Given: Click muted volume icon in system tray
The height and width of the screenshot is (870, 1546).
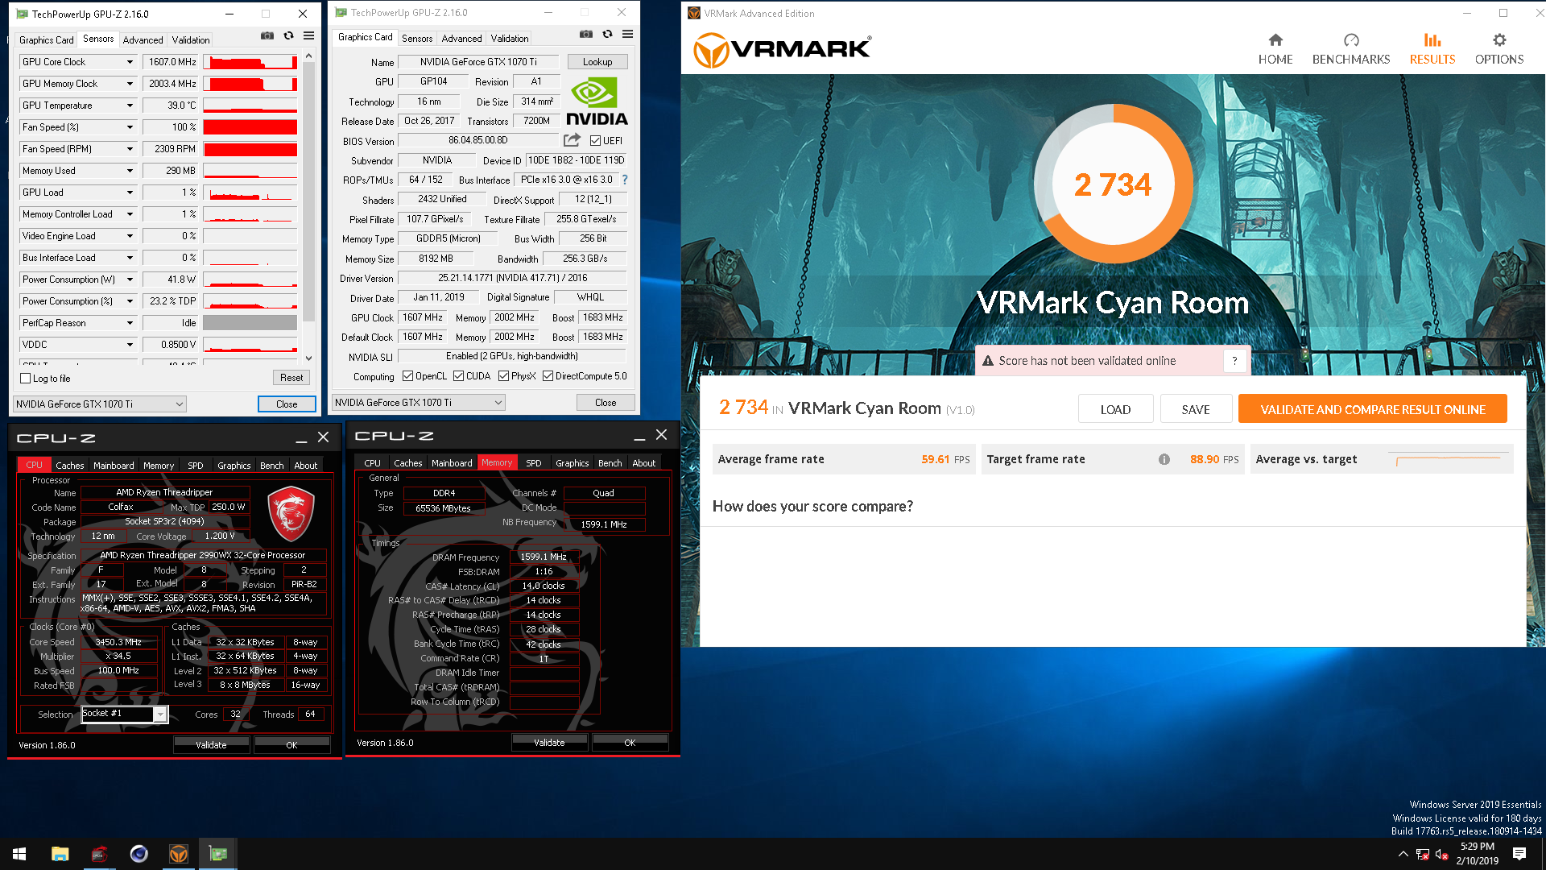Looking at the screenshot, I should (x=1441, y=854).
